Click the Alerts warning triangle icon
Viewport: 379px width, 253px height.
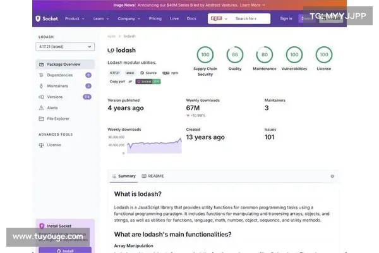41,108
